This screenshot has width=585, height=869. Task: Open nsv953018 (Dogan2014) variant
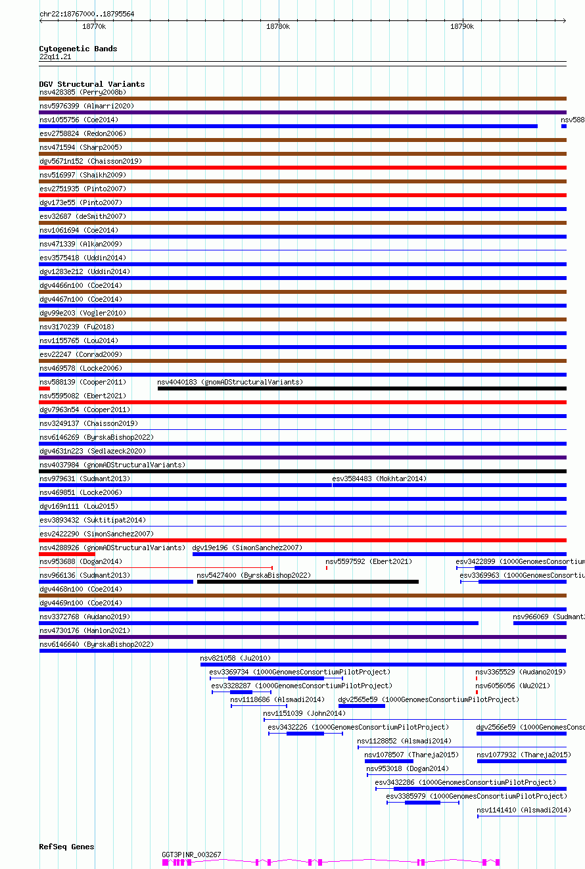point(408,768)
